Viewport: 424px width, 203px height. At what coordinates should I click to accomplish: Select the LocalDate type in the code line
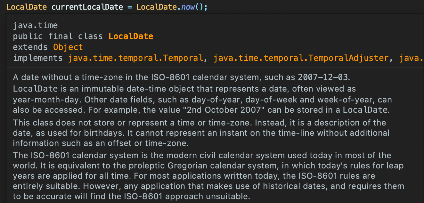(26, 6)
